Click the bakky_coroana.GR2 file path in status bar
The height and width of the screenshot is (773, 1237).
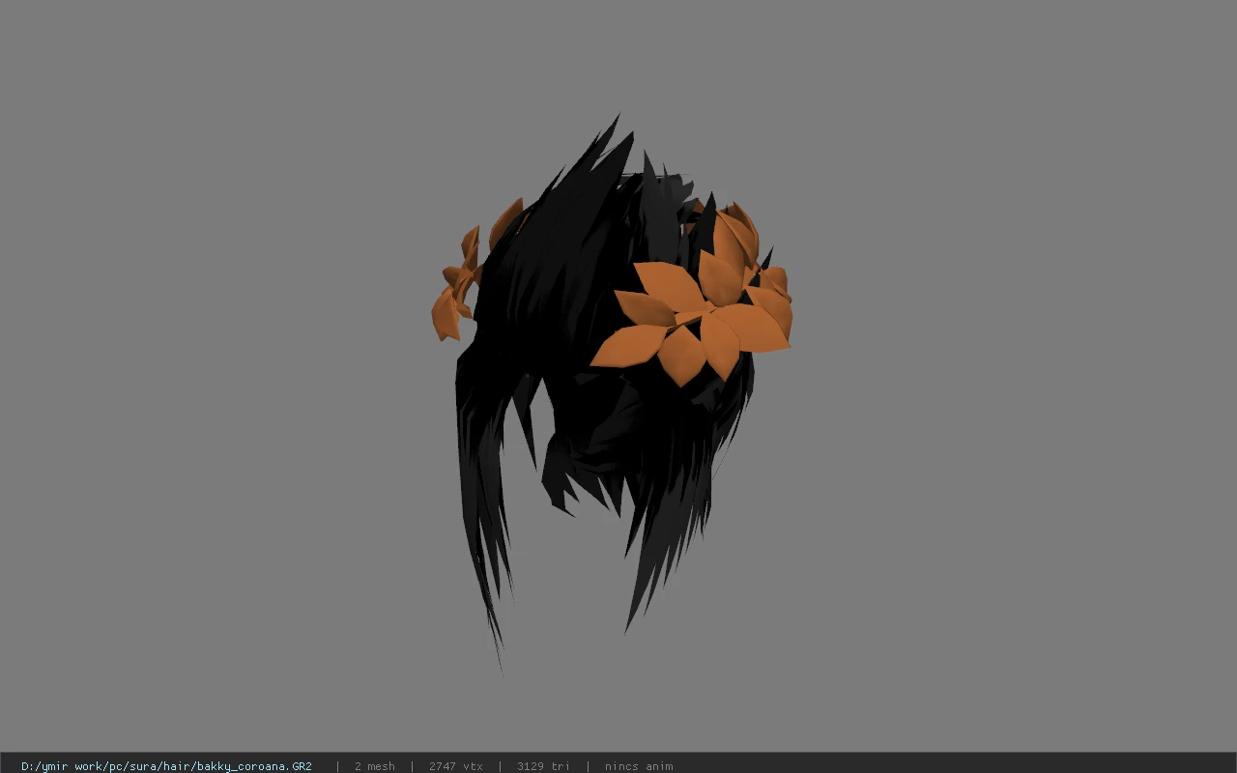tap(166, 766)
